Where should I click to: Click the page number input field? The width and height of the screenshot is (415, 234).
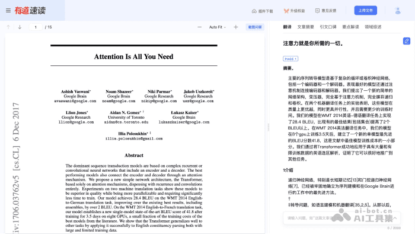(x=36, y=27)
